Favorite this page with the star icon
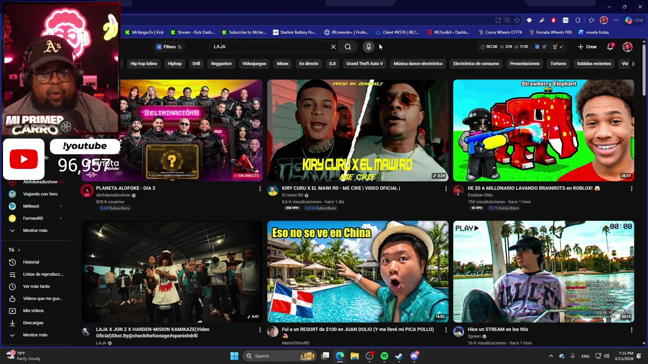The height and width of the screenshot is (364, 648). [x=517, y=20]
